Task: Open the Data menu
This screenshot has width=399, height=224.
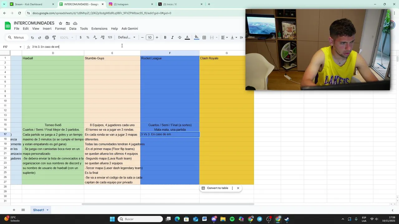Action: [x=73, y=29]
